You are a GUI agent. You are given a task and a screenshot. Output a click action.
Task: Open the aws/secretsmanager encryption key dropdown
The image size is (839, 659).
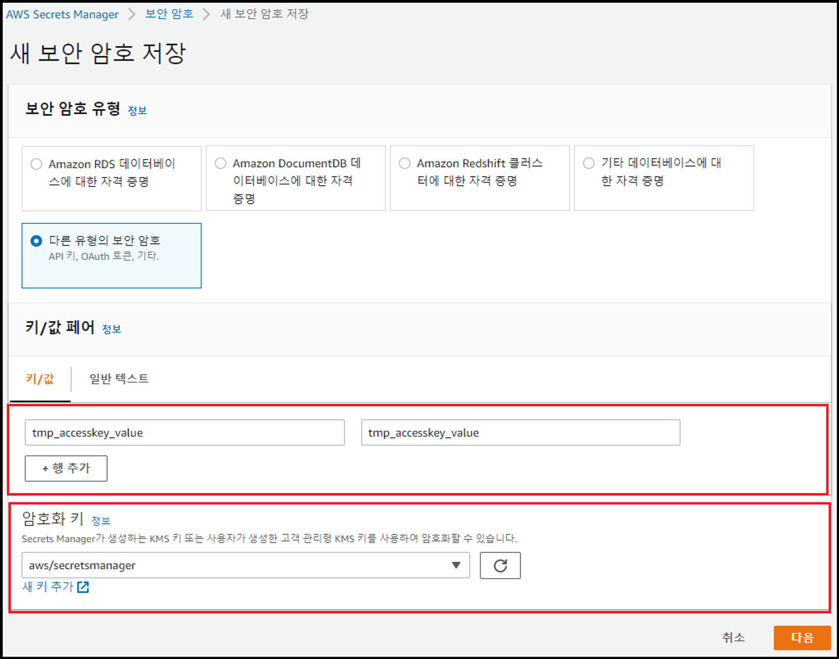[x=245, y=565]
